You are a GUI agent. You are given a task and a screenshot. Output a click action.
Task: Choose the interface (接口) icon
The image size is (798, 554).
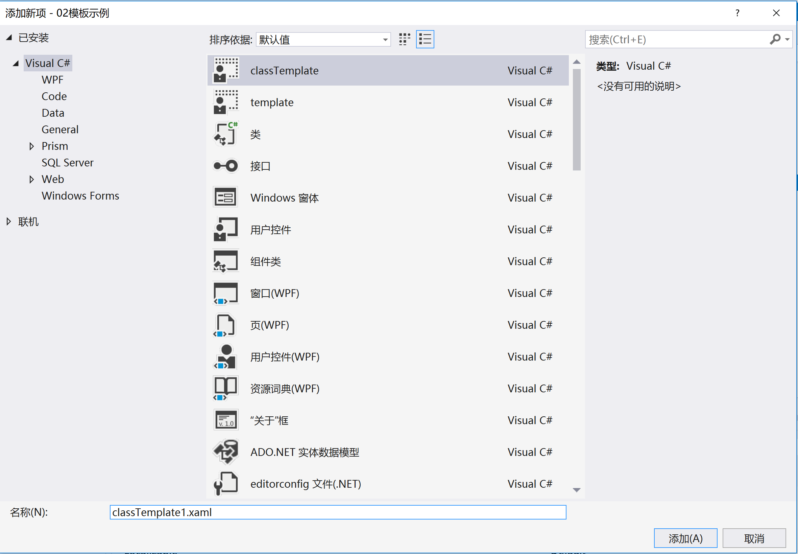pyautogui.click(x=226, y=166)
